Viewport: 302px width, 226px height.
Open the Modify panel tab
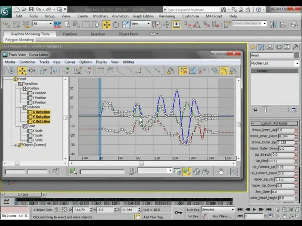tap(261, 47)
